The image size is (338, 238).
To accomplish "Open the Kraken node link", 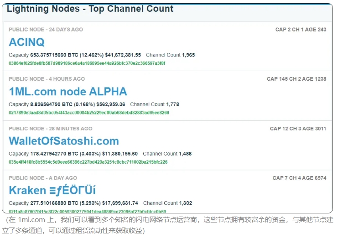I will (52, 191).
